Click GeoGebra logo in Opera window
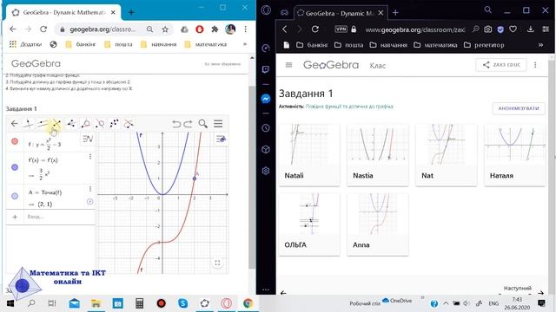 click(x=330, y=65)
